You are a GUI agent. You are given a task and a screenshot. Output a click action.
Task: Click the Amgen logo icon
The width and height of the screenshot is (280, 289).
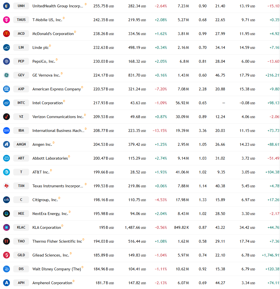tap(6, 144)
